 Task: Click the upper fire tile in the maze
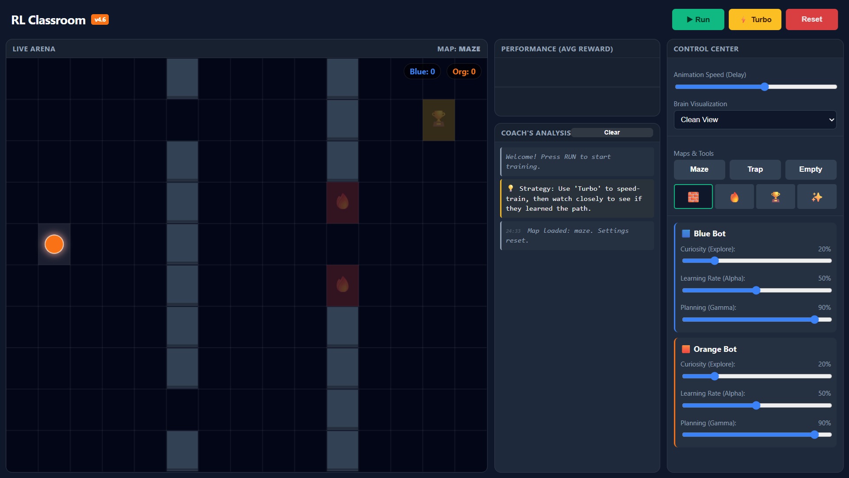(x=342, y=202)
